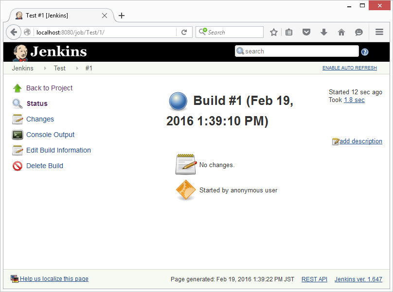Go to browser Home icon
This screenshot has height=292, width=393.
(341, 32)
